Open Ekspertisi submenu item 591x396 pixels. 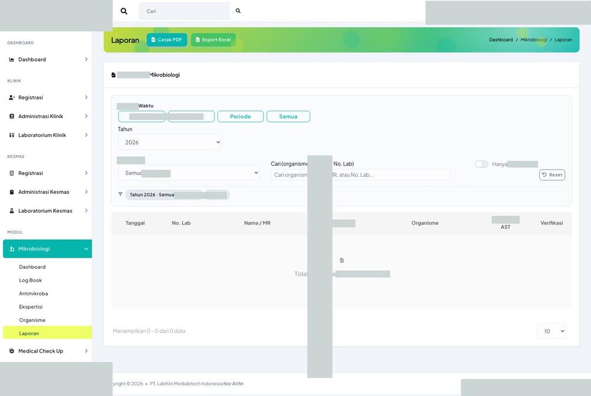(x=31, y=307)
